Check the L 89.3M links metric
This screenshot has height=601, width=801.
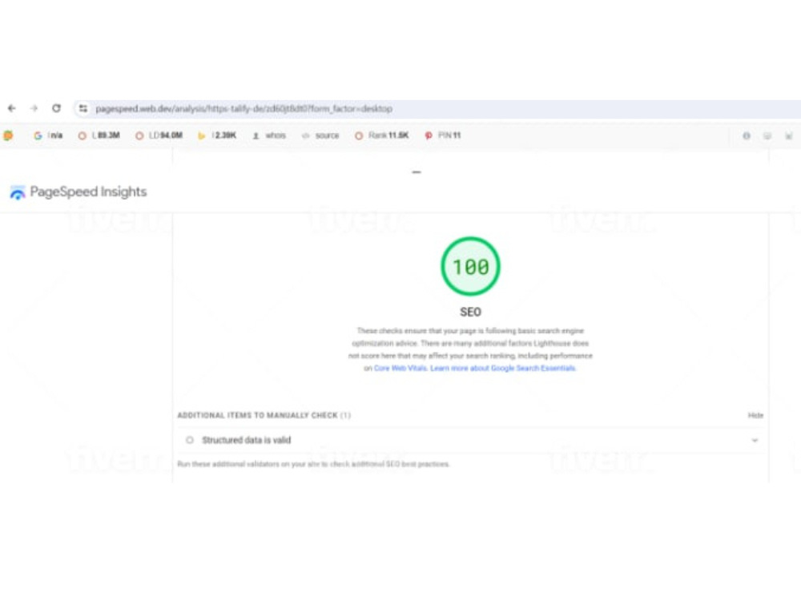tap(99, 135)
